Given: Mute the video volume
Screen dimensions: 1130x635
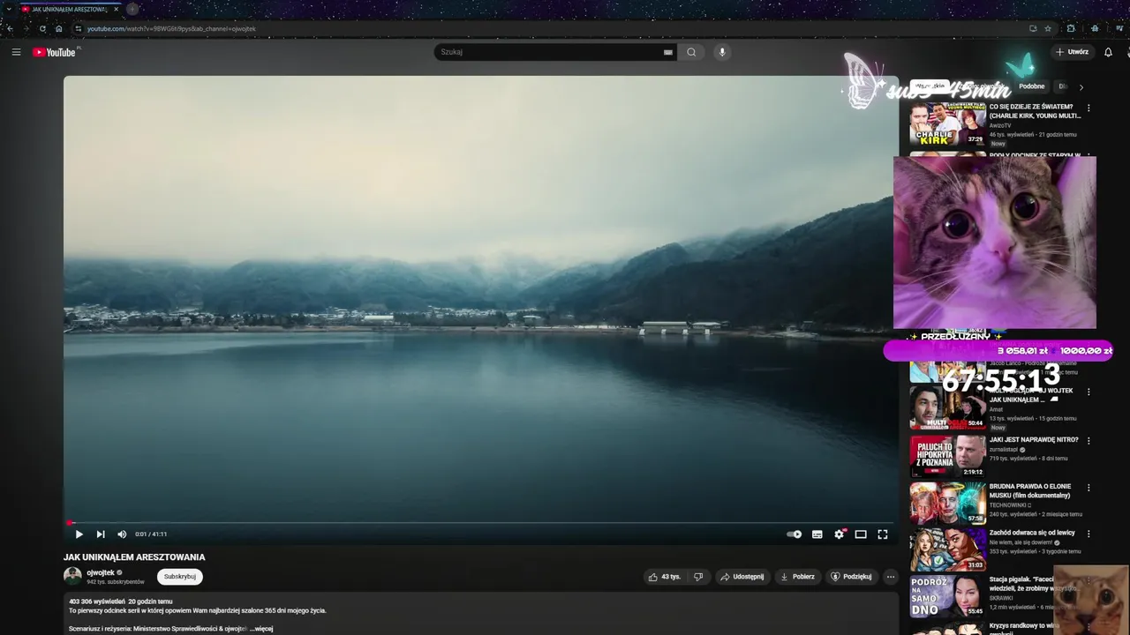Looking at the screenshot, I should pos(122,534).
